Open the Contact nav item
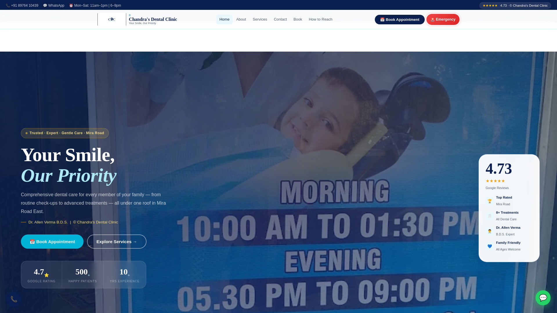557x313 pixels. point(280,19)
